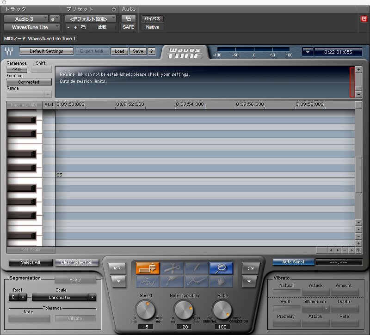Toggle the Formant Corrected button
The image size is (370, 335).
29,82
